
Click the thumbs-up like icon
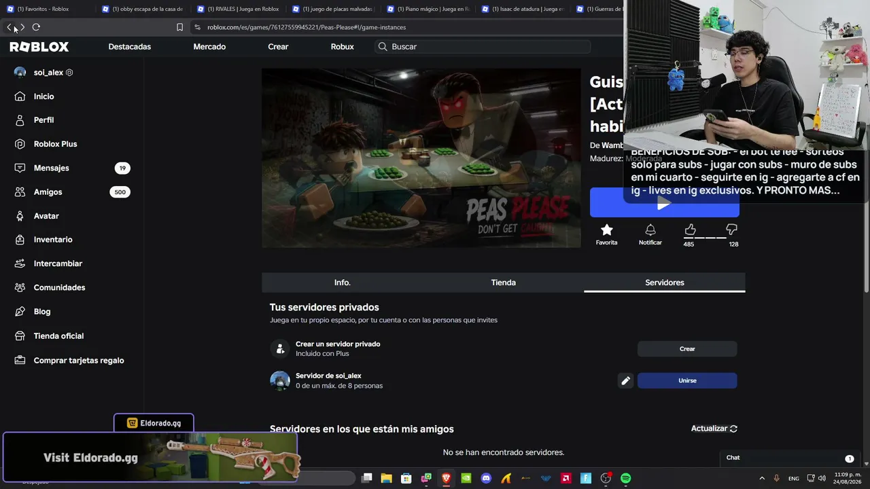[690, 230]
